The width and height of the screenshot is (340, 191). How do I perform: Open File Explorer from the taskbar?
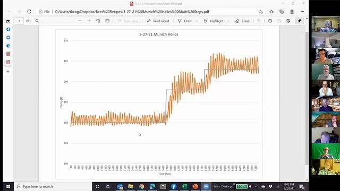pyautogui.click(x=131, y=186)
